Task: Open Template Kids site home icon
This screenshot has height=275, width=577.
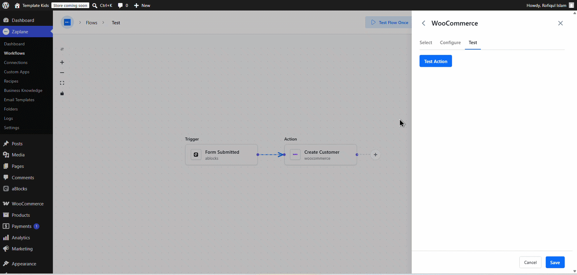Action: tap(17, 5)
